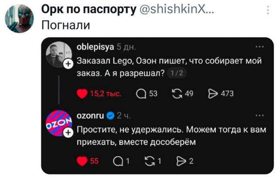Image resolution: width=279 pixels, height=177 pixels.
Task: Open the ozonru reply's more options
Action: coord(260,115)
